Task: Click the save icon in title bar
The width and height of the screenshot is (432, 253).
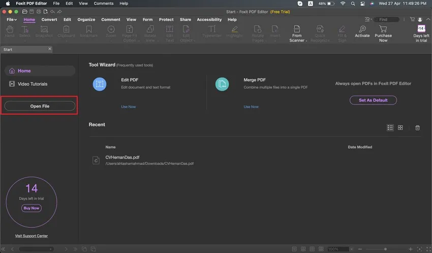Action: point(32,12)
